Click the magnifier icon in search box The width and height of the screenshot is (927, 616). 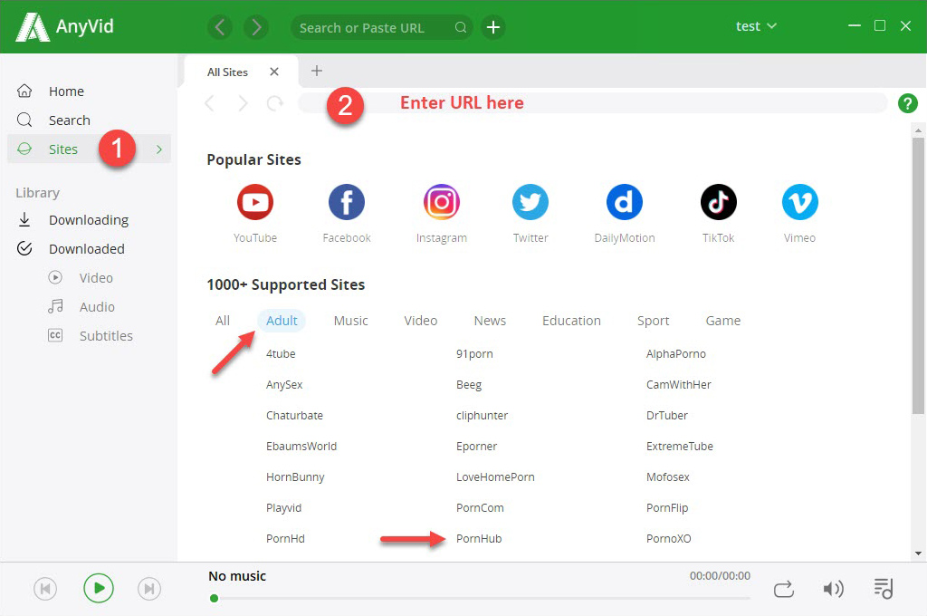(x=461, y=27)
